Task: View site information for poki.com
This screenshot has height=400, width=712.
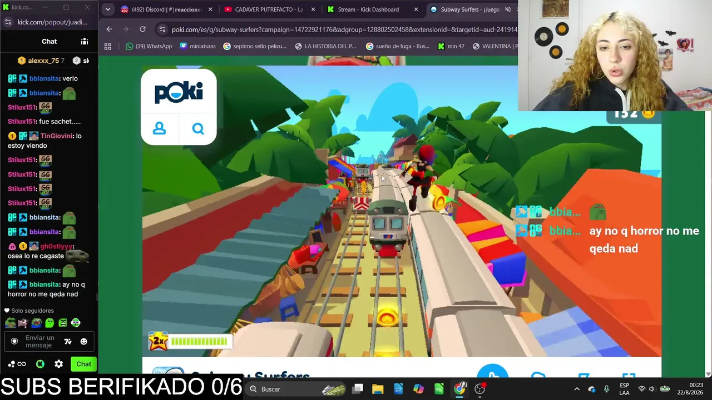Action: (162, 29)
